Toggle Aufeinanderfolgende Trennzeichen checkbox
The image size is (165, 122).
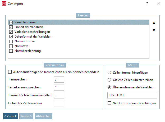click(x=10, y=72)
